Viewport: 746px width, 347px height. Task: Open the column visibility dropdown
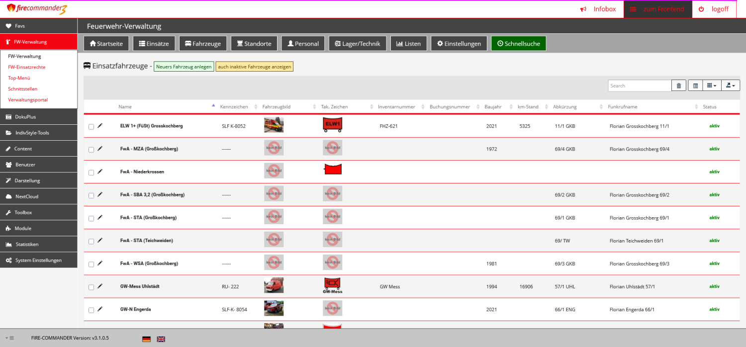tap(711, 86)
